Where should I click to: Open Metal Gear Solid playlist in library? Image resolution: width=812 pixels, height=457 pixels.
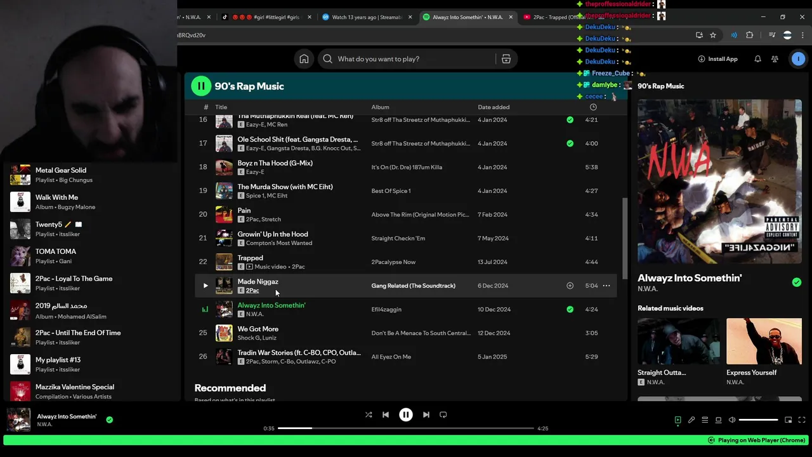tap(92, 175)
